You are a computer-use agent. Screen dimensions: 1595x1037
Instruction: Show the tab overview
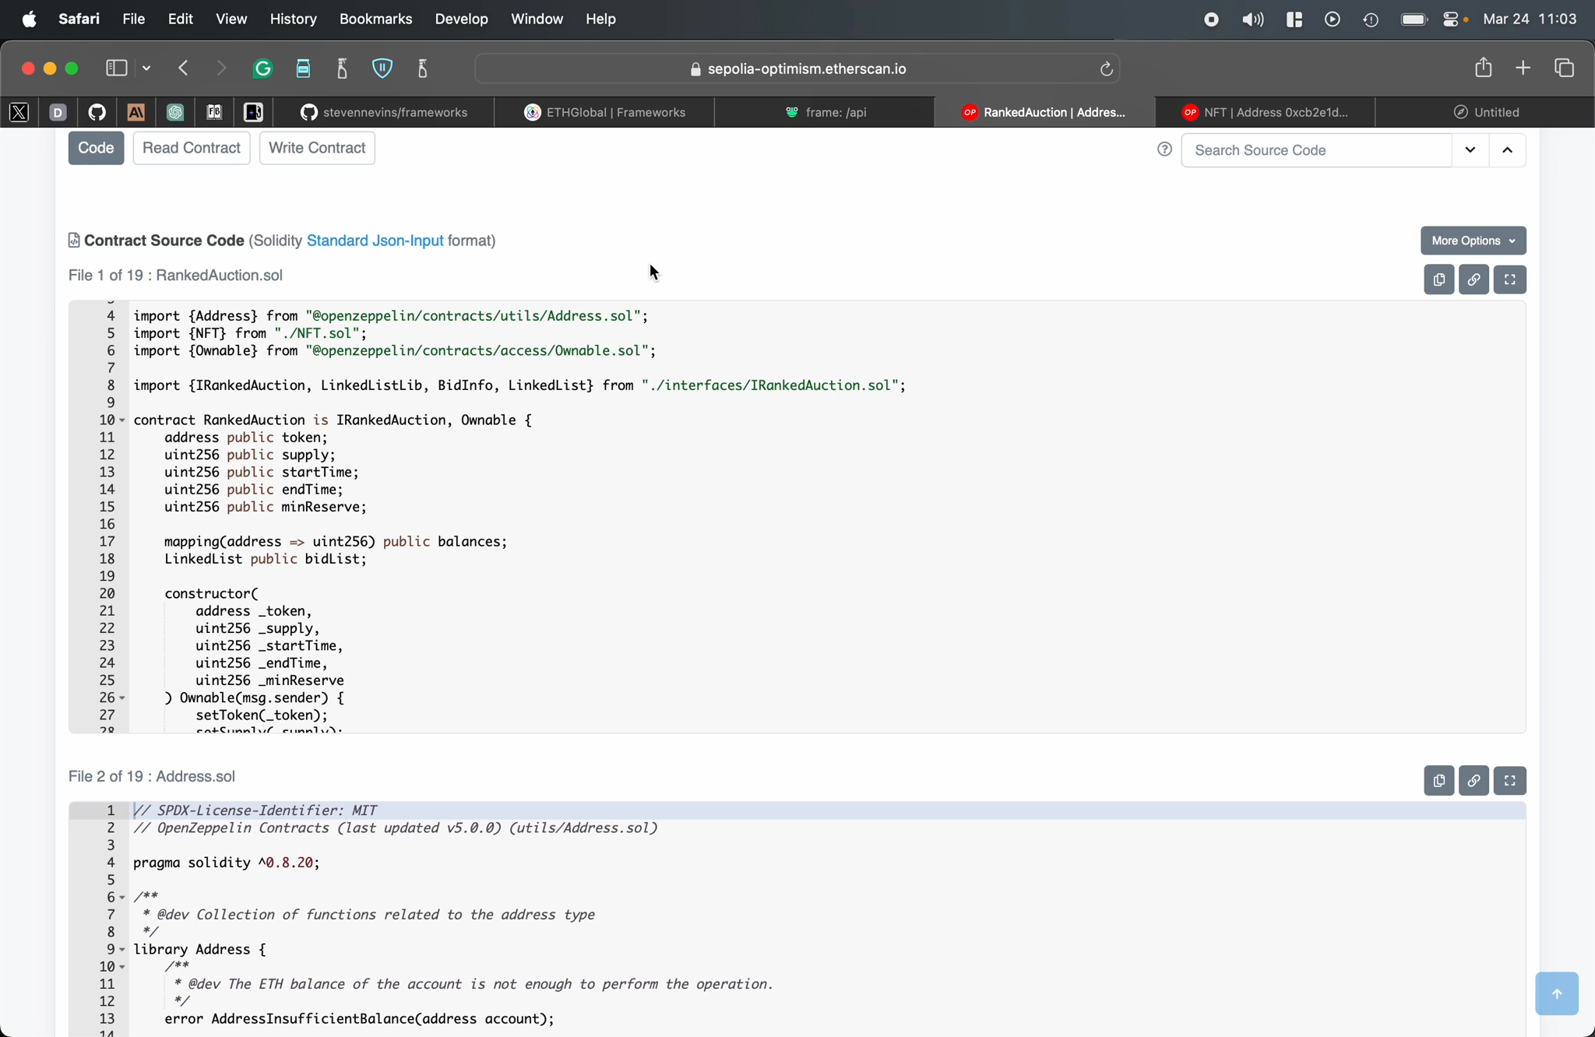click(1564, 69)
